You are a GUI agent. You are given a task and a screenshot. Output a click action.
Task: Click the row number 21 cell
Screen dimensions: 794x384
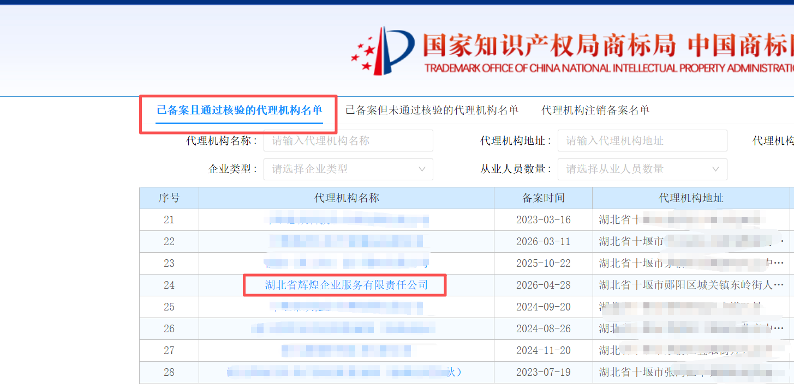click(x=169, y=220)
